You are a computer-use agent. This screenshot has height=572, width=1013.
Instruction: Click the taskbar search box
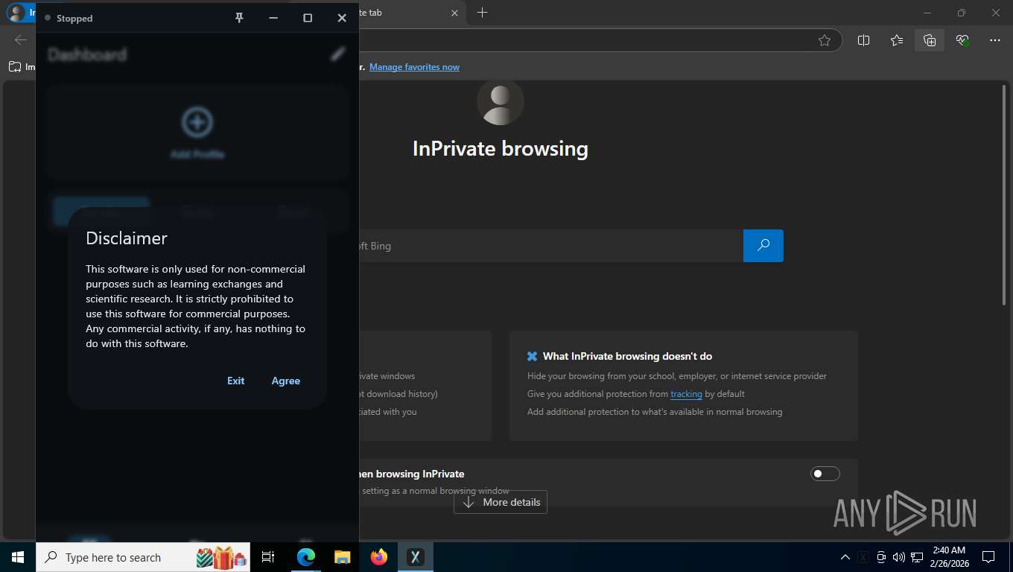point(143,557)
